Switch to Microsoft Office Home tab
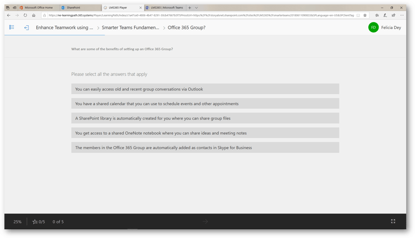 coord(39,8)
